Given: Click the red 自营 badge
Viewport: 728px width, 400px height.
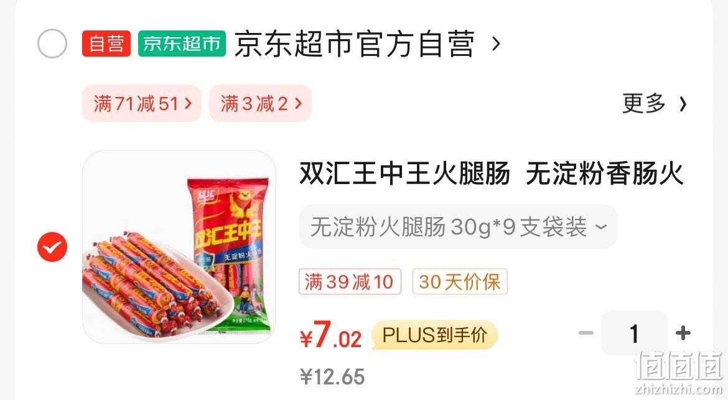Looking at the screenshot, I should point(106,44).
